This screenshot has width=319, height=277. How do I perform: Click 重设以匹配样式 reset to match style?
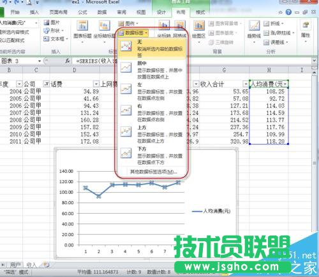tap(12, 40)
